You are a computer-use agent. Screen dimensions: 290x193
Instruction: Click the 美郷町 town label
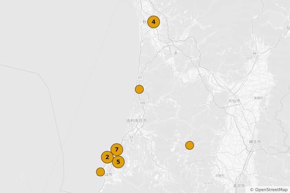click(258, 98)
